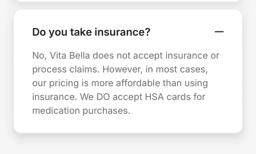This screenshot has width=256, height=154.
Task: Click the word "We" before "DO accept"
Action: [x=87, y=97]
